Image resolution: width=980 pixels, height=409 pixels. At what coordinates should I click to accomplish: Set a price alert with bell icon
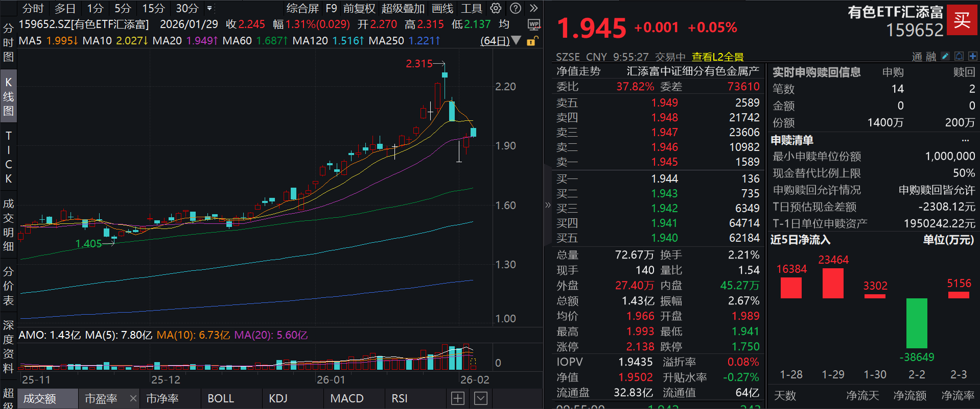pos(959,56)
